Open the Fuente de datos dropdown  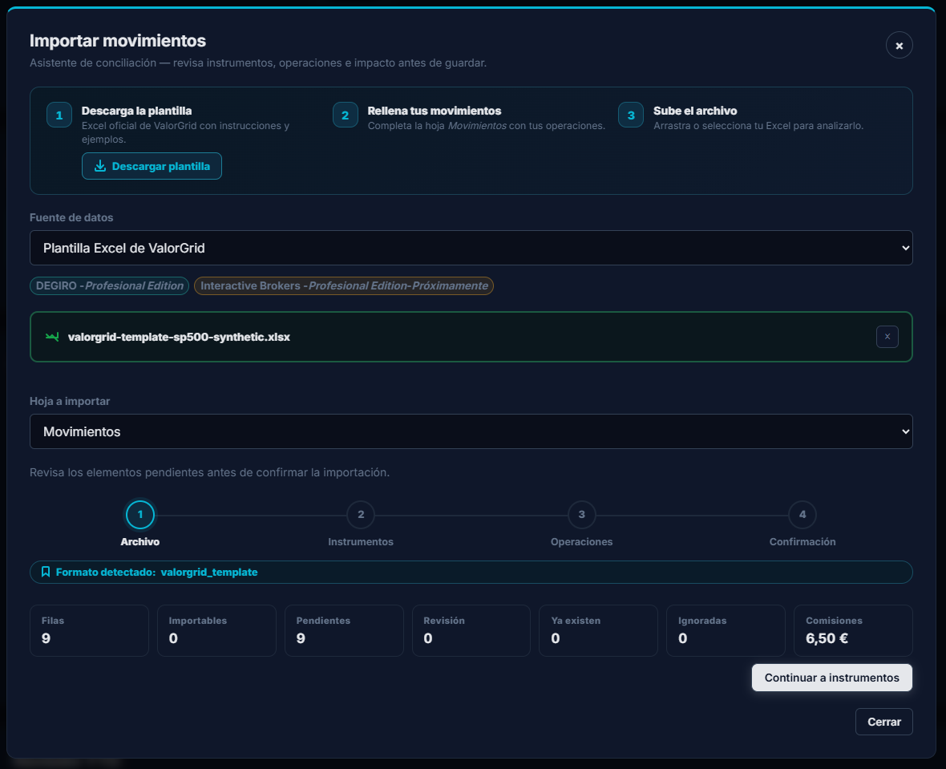pos(471,248)
